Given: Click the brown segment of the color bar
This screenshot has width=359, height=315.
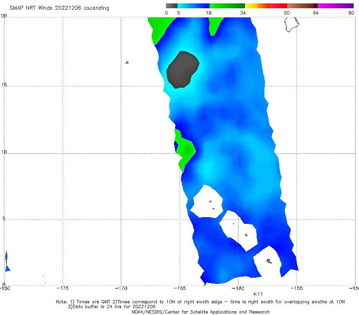Looking at the screenshot, I should (302, 6).
